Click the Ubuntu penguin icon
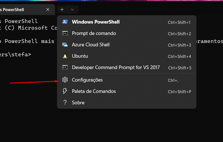Screen dimensions: 223x142 click(65, 56)
